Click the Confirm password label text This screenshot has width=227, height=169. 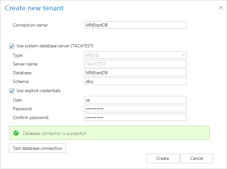(x=31, y=117)
